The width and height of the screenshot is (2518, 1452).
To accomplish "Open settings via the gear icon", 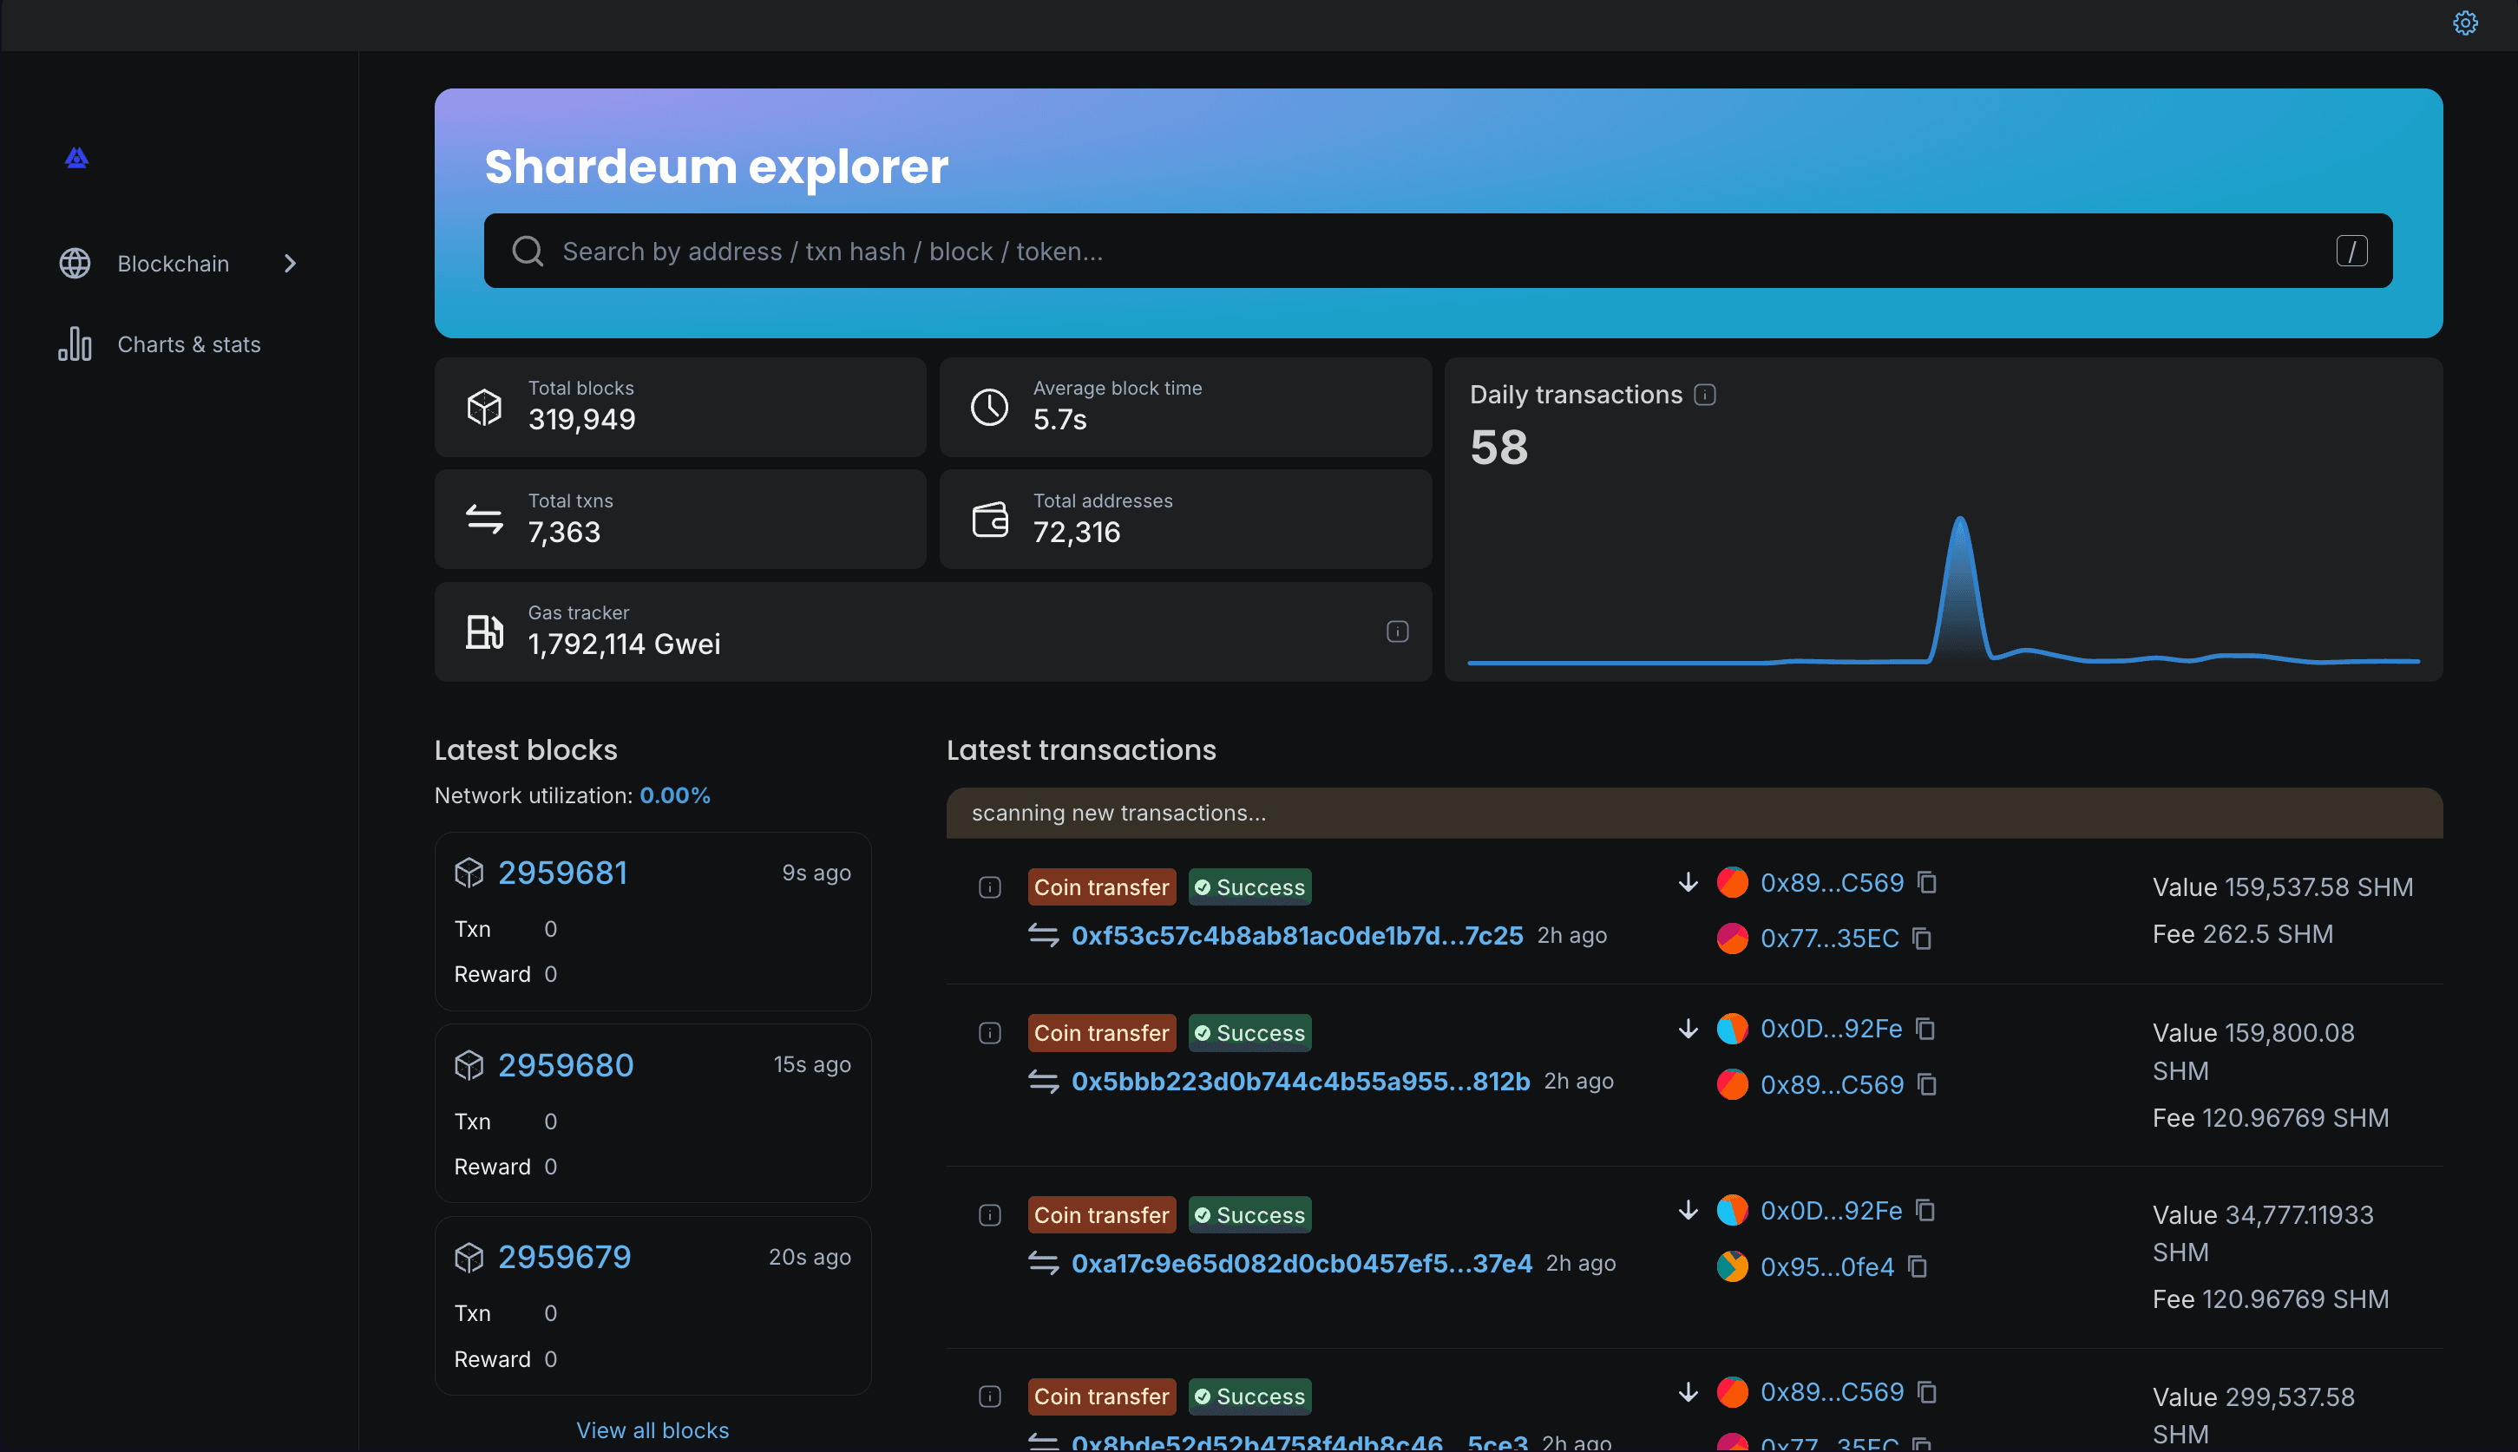I will tap(2465, 22).
